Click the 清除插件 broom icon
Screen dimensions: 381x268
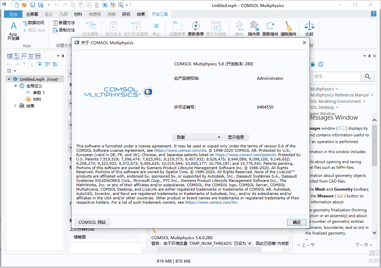coord(288,28)
